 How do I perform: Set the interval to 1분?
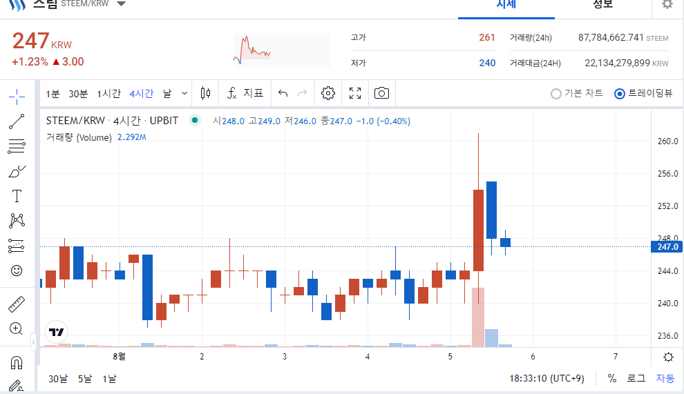coord(53,93)
